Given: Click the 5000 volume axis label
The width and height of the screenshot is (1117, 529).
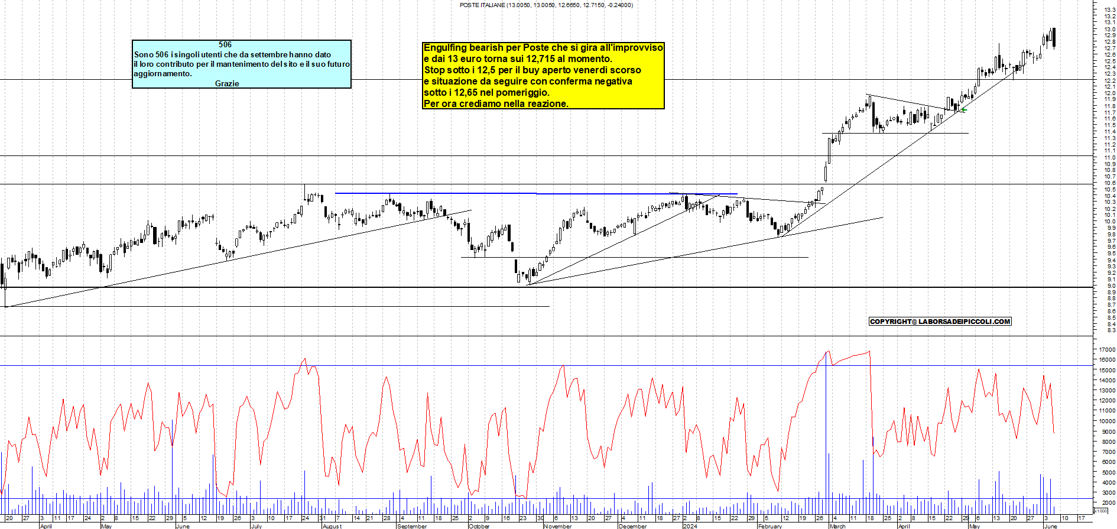Looking at the screenshot, I should click(x=1108, y=473).
